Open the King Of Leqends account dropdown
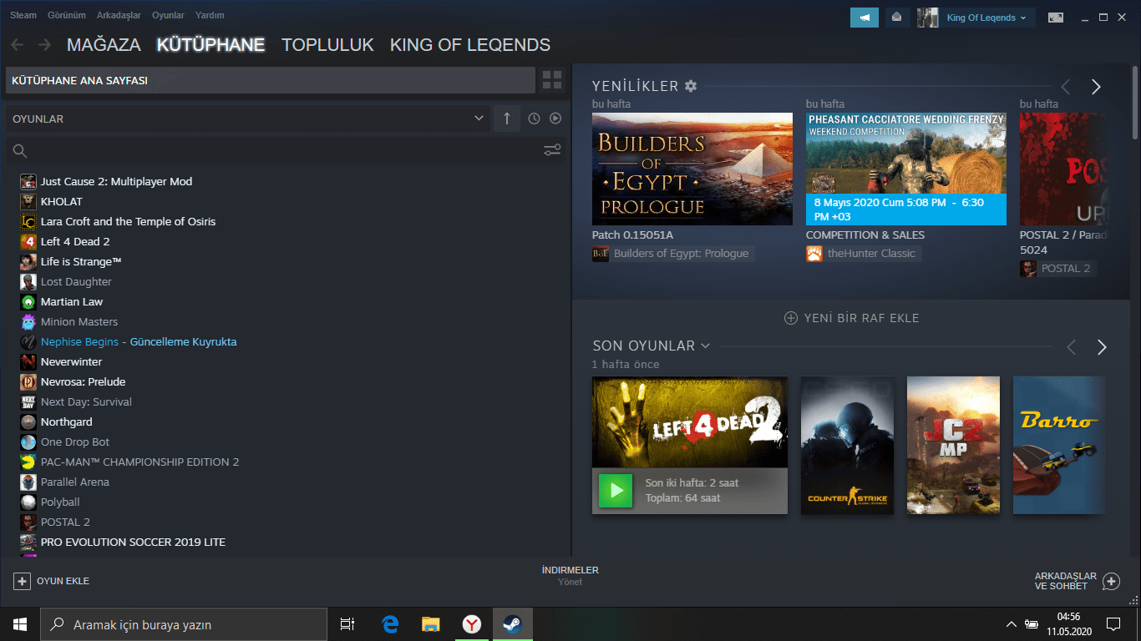Viewport: 1141px width, 641px height. coord(986,18)
